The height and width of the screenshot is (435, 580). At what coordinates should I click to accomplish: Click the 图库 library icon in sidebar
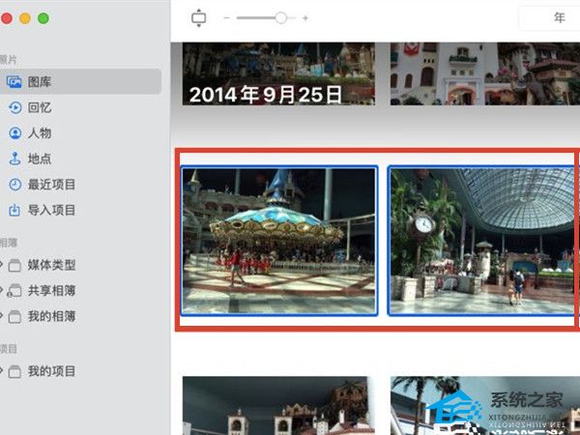[14, 82]
